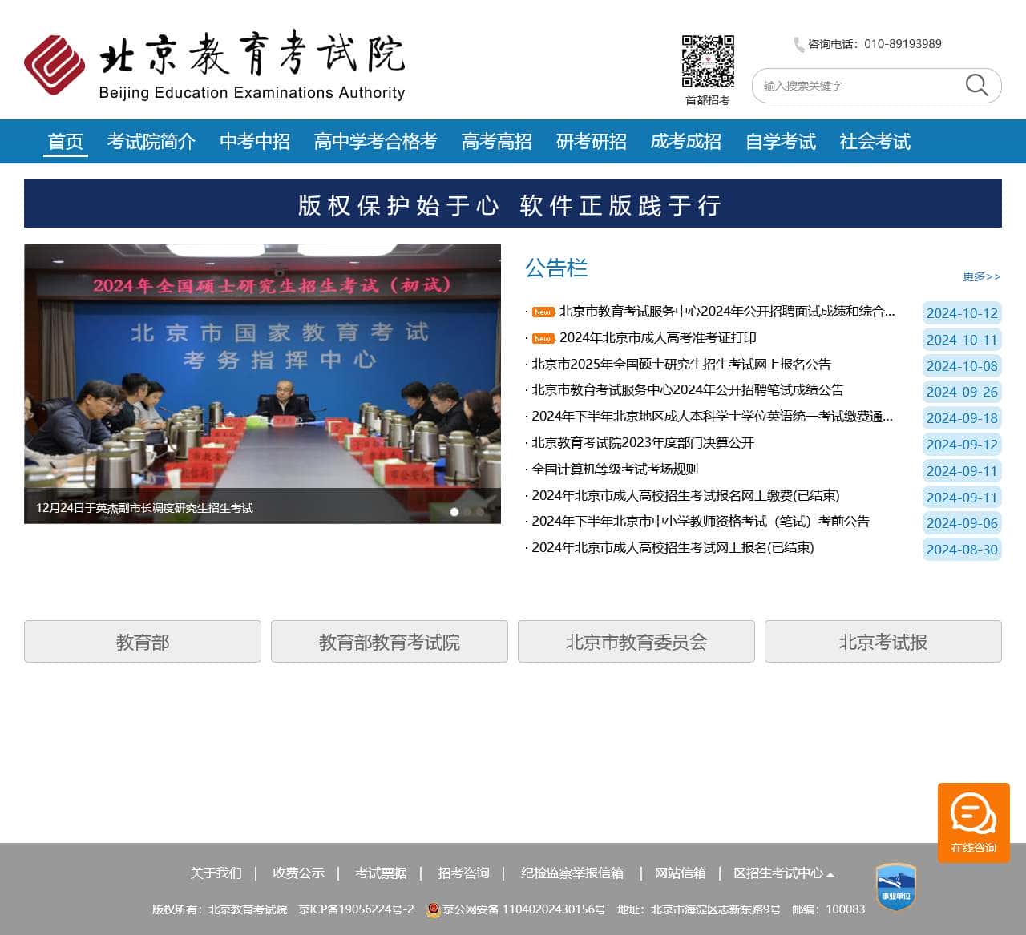Open 中小学教师资格考试（笔试）考前公告
1026x935 pixels.
pos(701,522)
